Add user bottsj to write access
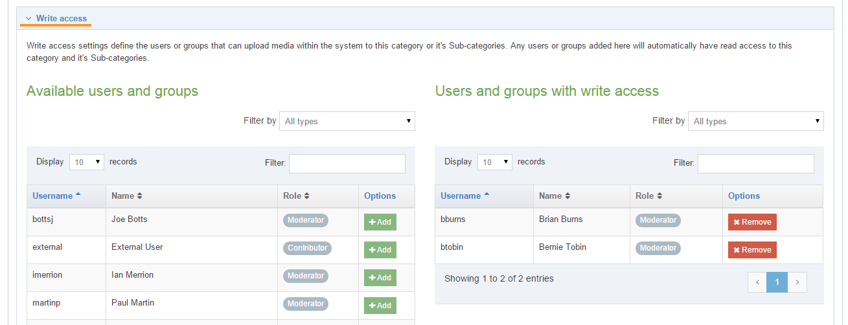848x325 pixels. (x=380, y=222)
